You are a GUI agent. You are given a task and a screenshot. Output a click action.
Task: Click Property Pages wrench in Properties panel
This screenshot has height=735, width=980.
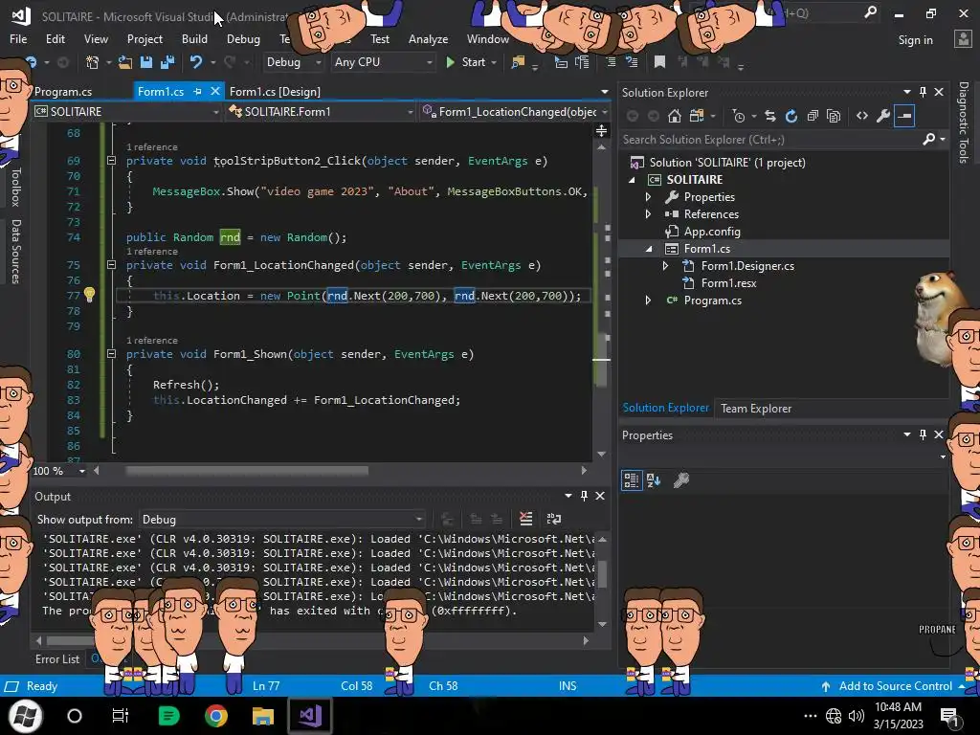click(681, 480)
